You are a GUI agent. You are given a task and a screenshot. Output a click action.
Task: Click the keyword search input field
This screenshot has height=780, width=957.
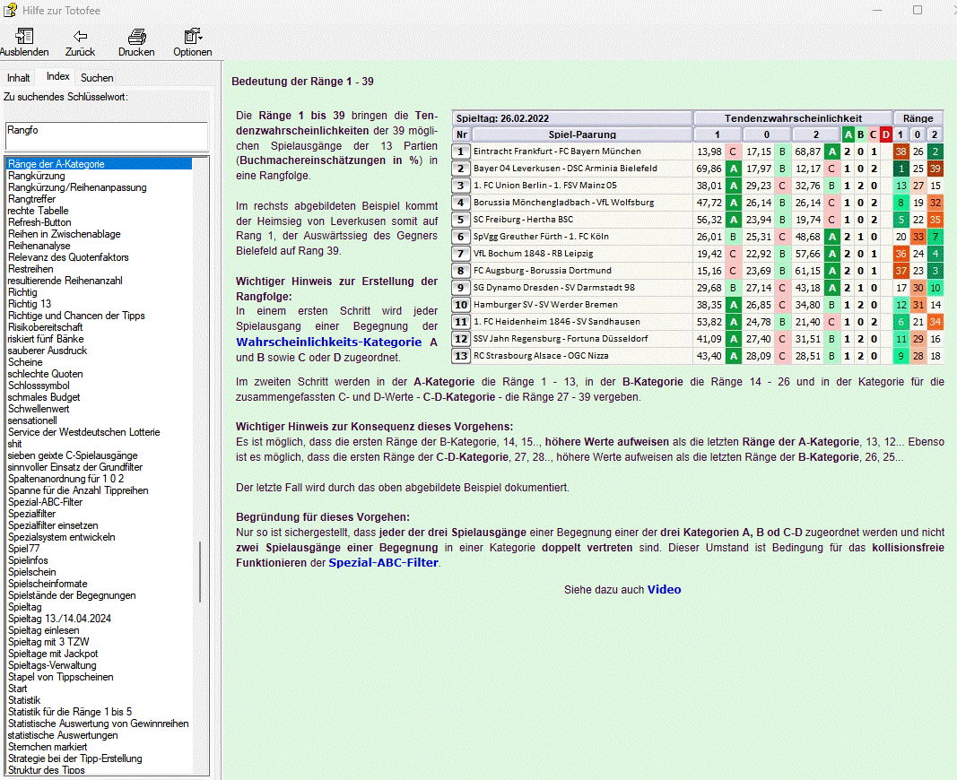point(106,136)
